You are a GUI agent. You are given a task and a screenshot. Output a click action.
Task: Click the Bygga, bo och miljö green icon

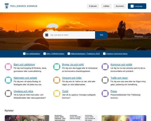click(x=57, y=67)
